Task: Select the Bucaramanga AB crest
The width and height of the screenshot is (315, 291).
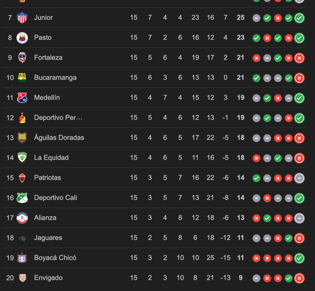Action: point(22,78)
